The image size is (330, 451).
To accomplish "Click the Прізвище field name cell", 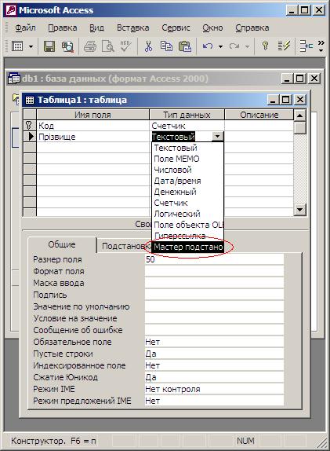I will tap(93, 137).
